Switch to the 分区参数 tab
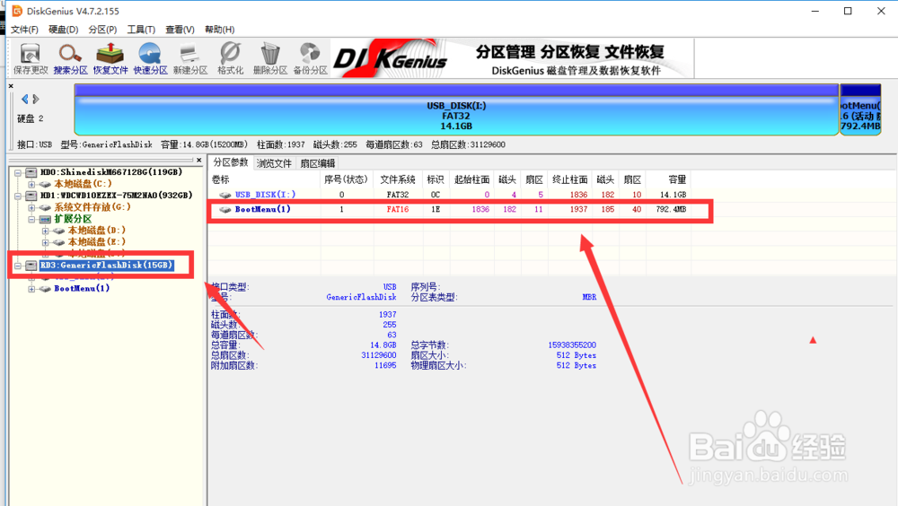The height and width of the screenshot is (506, 898). point(231,162)
